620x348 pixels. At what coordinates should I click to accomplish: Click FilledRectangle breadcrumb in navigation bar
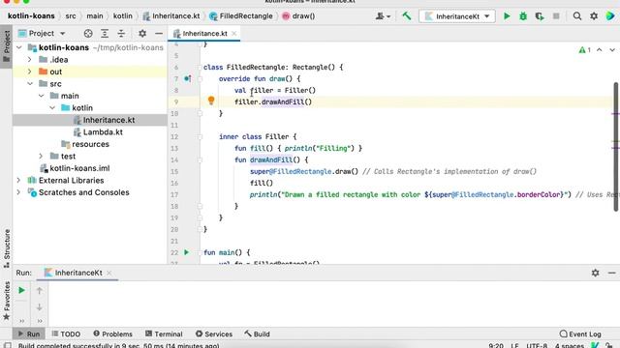click(x=241, y=16)
